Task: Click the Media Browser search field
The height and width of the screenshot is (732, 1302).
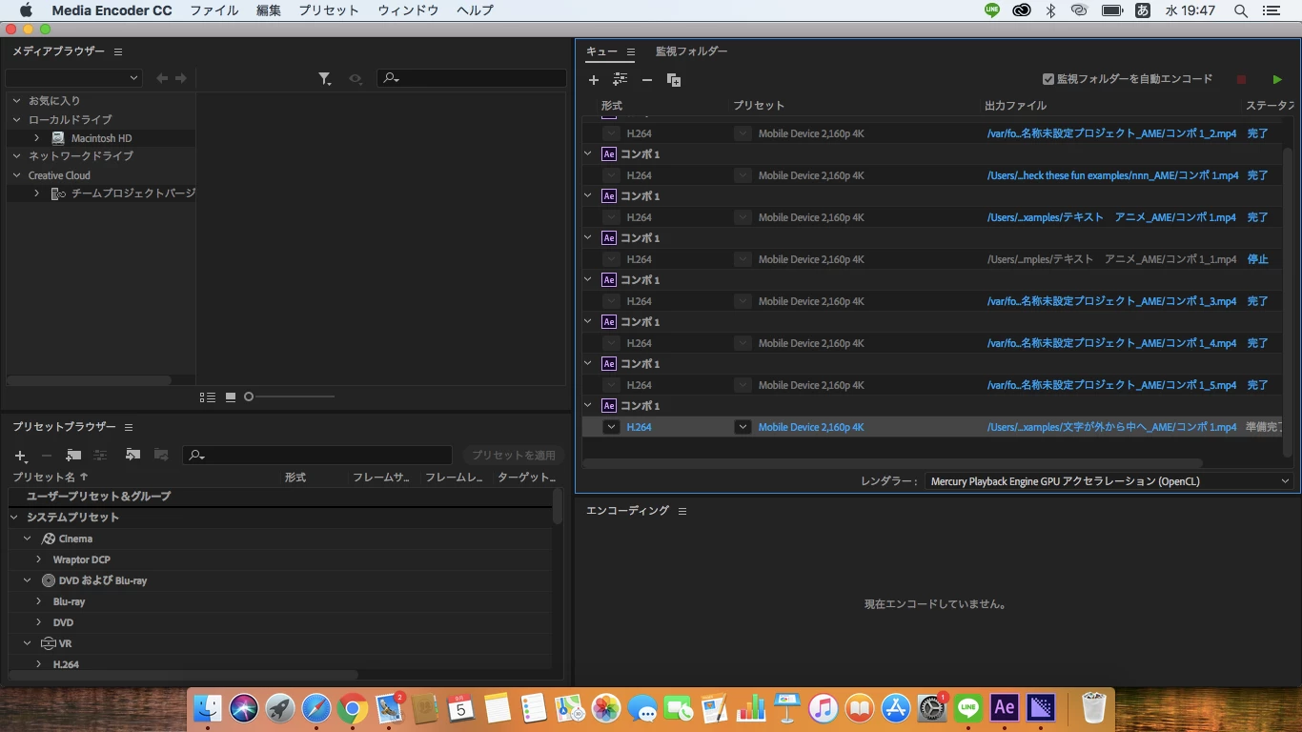Action: [x=472, y=78]
